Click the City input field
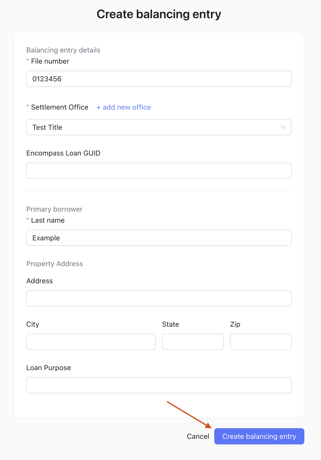321x460 pixels. coord(91,342)
